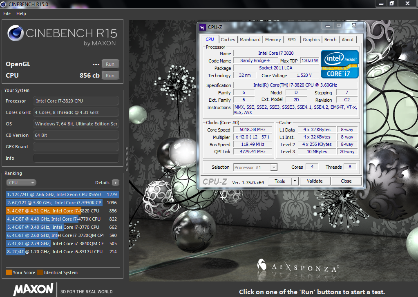The width and height of the screenshot is (418, 297).
Task: Click the CPU-Z chip icon in title bar
Action: [x=203, y=27]
